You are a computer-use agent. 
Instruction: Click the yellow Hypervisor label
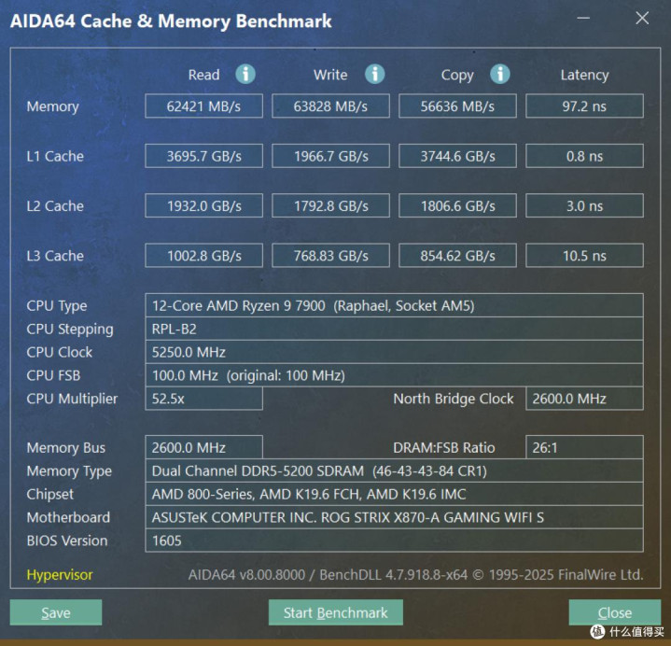coord(60,574)
